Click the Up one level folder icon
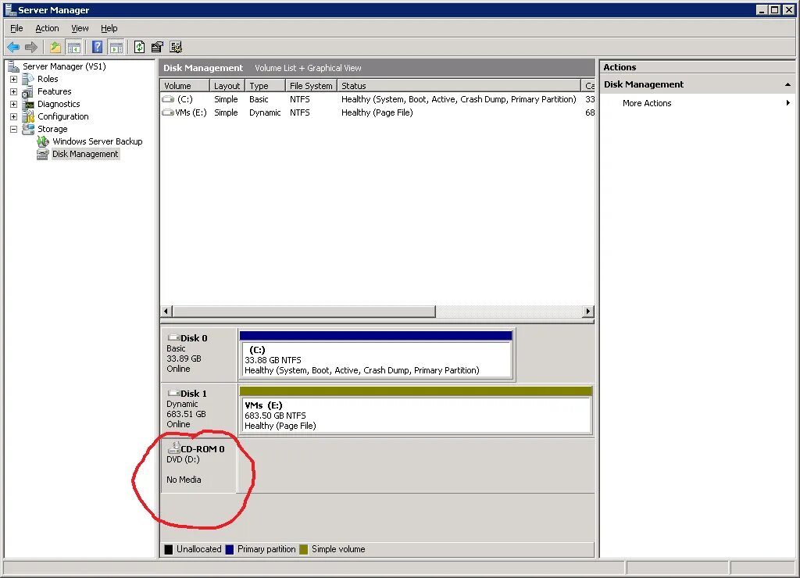Screen dimensions: 800x578 click(x=55, y=48)
